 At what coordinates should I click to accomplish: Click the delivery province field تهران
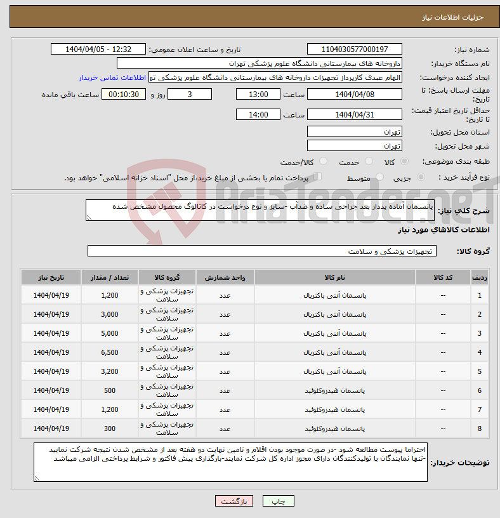tap(354, 131)
